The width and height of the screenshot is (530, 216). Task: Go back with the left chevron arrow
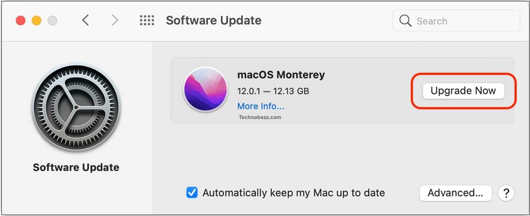(86, 20)
